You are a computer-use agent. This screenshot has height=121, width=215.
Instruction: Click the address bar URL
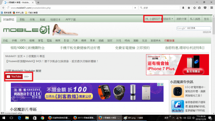coord(31,8)
